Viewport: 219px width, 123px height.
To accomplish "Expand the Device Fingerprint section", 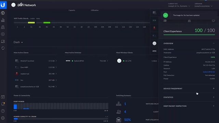I will coord(214,88).
